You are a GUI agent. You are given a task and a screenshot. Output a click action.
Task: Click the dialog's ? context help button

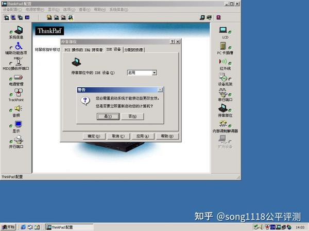(x=173, y=42)
